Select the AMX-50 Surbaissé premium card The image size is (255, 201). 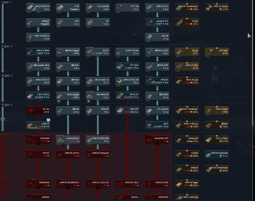(x=216, y=155)
